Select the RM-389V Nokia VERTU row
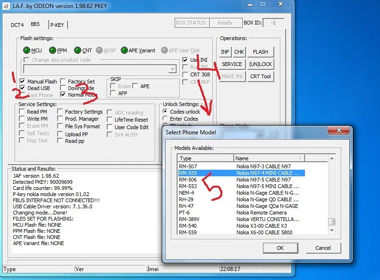 241,219
